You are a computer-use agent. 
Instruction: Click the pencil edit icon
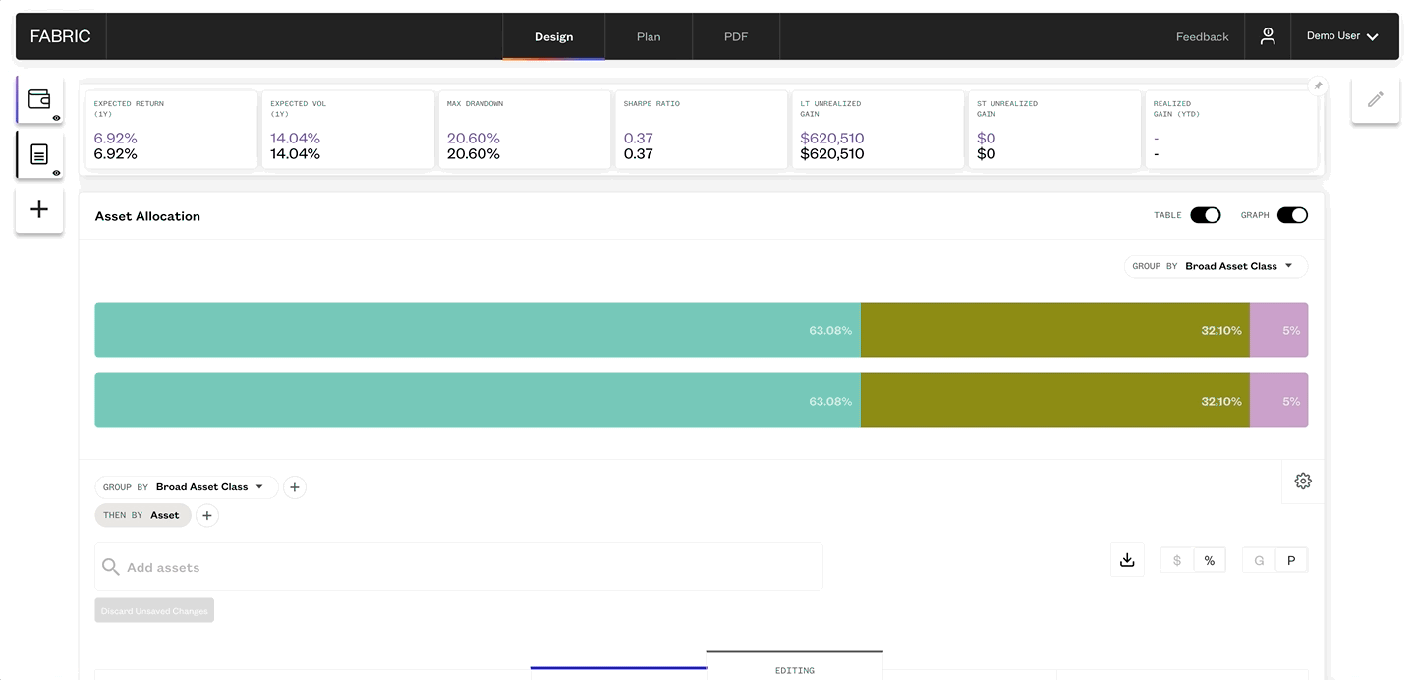1376,99
